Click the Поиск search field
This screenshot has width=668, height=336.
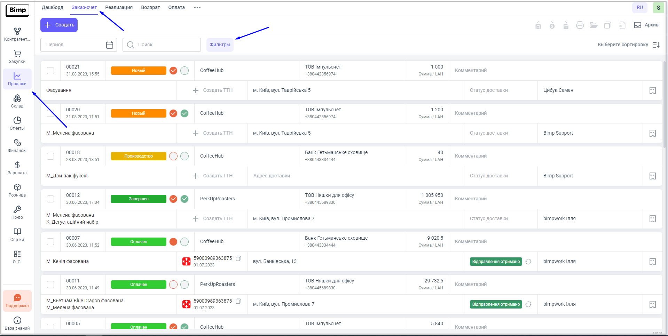tap(162, 45)
